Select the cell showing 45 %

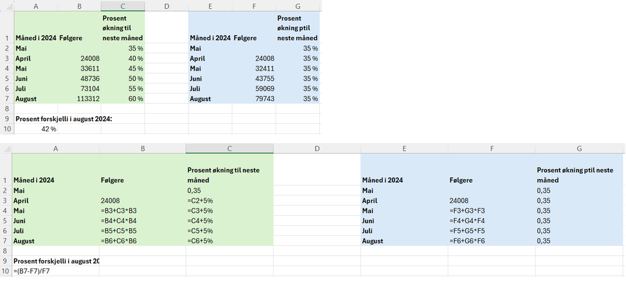[x=123, y=68]
